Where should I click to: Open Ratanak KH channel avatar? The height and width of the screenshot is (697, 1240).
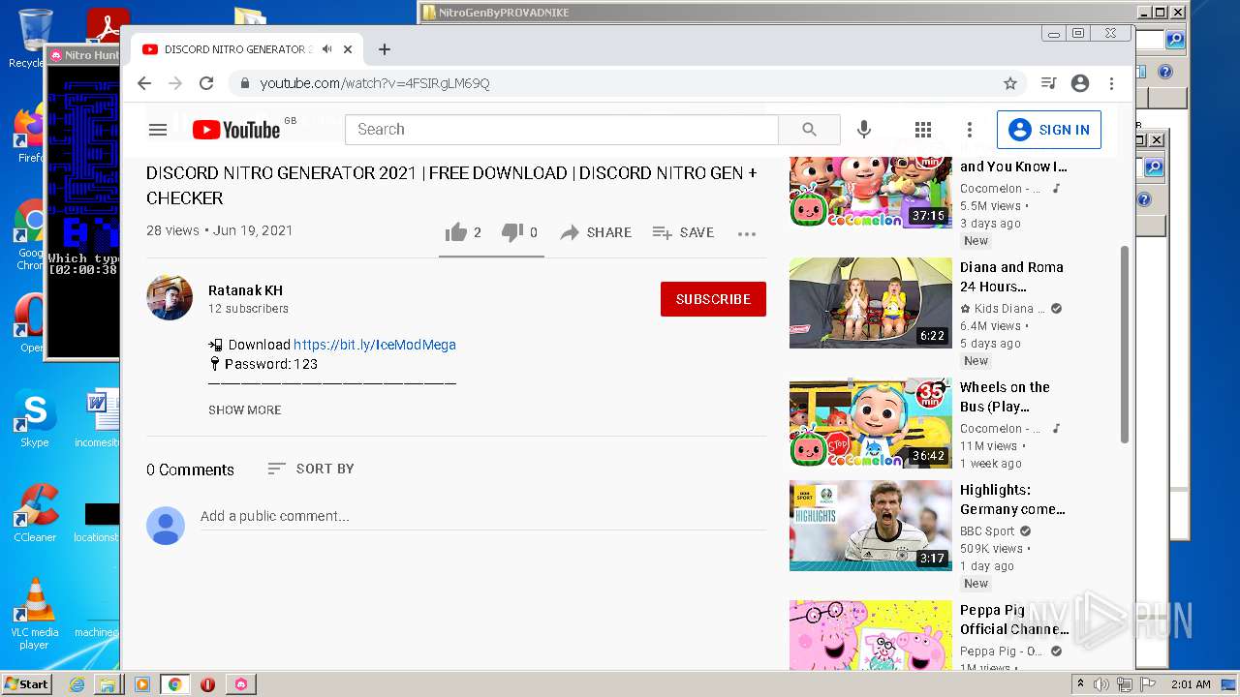pos(170,297)
